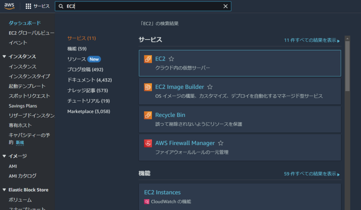Screen dimensions: 361x210
Task: Show all 11 service results link
Action: coord(312,41)
